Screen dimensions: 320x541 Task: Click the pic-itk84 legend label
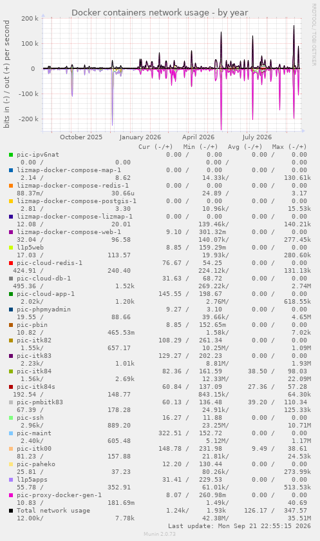[x=34, y=371]
